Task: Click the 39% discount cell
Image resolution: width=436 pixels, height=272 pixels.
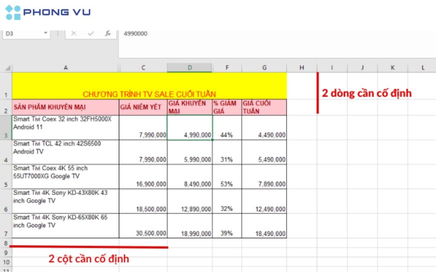Action: [x=227, y=226]
